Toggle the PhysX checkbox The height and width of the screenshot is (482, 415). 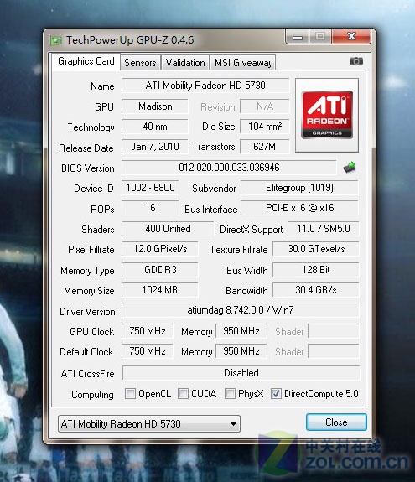point(230,393)
